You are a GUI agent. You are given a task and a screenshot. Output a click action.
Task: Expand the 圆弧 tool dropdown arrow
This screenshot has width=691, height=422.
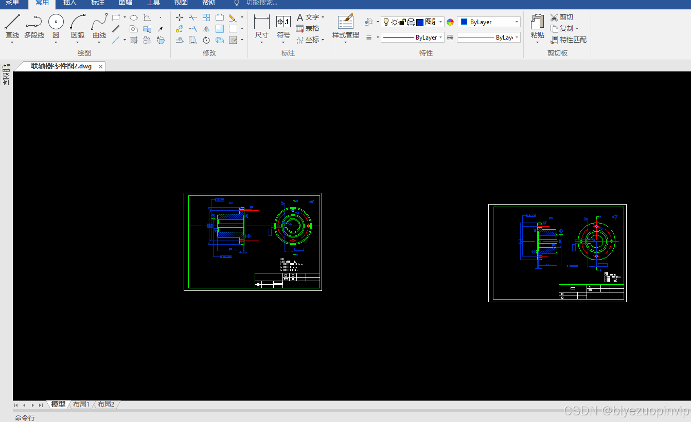[78, 43]
